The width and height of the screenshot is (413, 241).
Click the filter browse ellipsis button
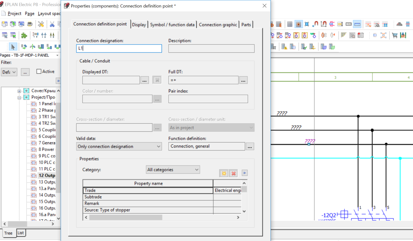tap(25, 72)
